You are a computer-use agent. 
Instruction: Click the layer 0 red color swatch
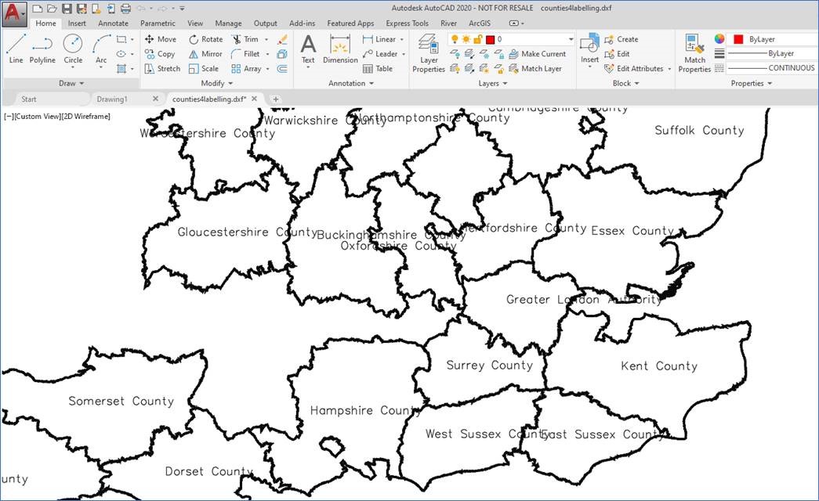click(490, 39)
